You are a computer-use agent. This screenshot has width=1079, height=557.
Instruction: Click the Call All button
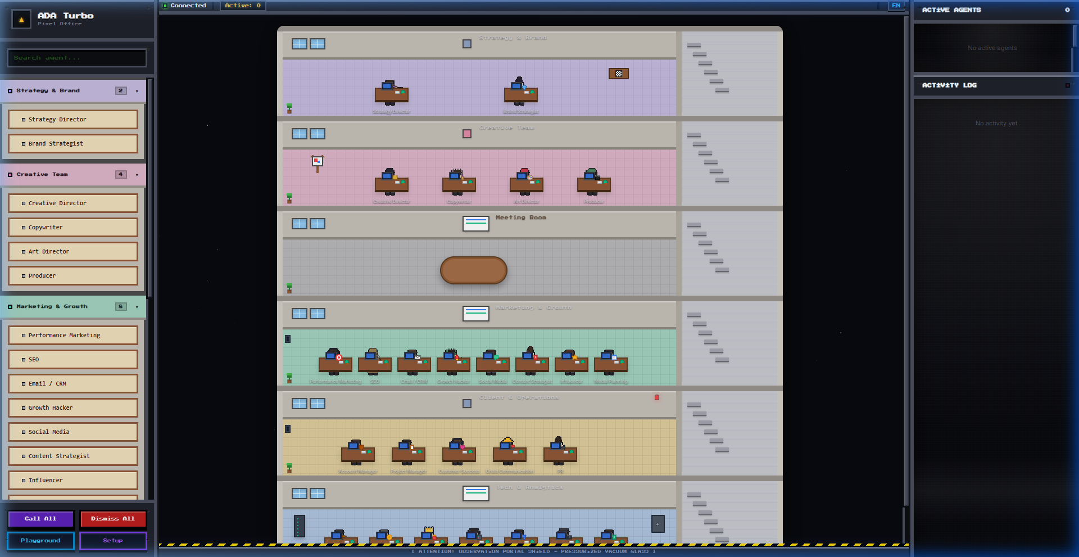click(40, 519)
